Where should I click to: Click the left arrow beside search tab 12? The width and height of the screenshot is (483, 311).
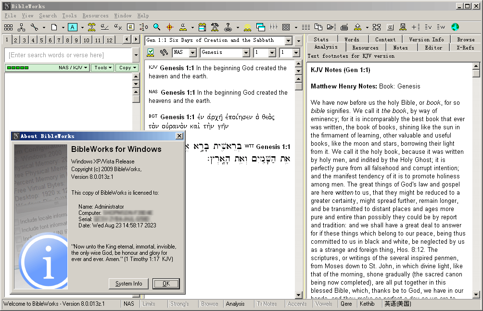coord(127,39)
